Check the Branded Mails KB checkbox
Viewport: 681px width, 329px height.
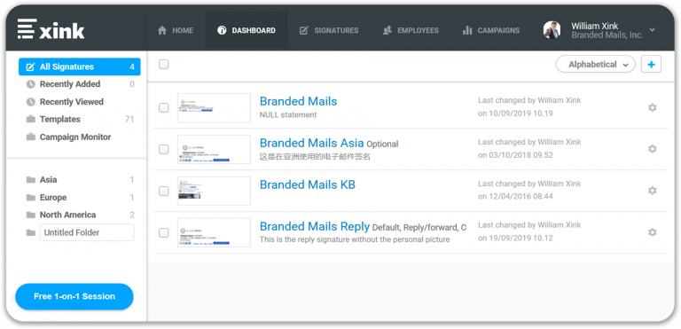[x=164, y=192]
